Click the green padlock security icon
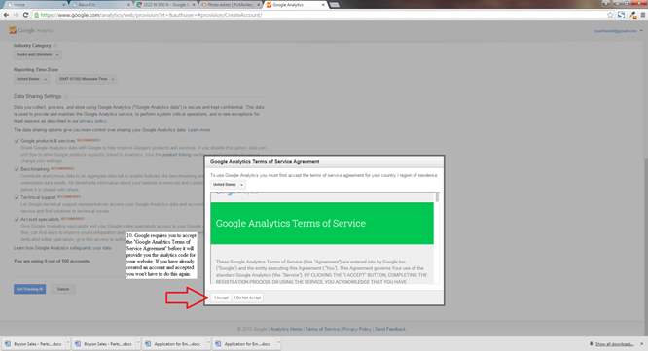The height and width of the screenshot is (351, 648). (x=36, y=15)
